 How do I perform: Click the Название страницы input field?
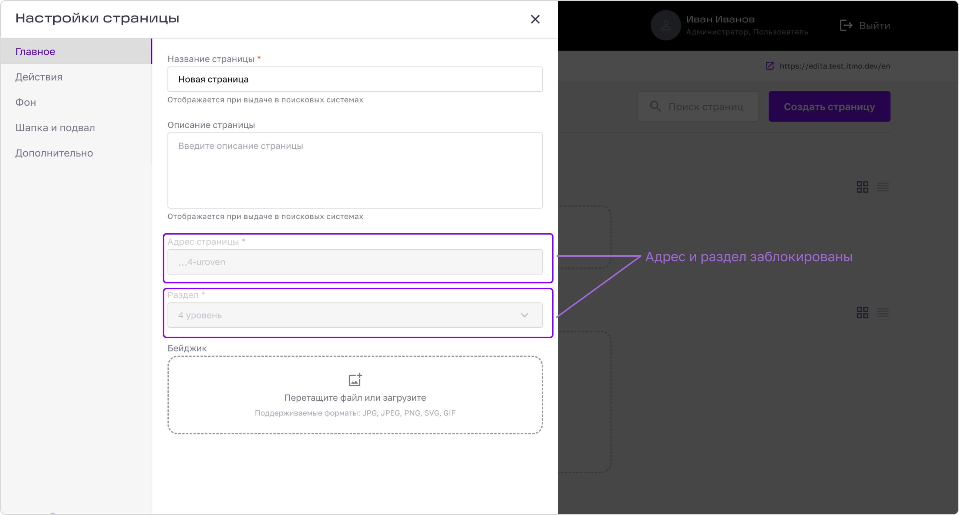pyautogui.click(x=355, y=79)
